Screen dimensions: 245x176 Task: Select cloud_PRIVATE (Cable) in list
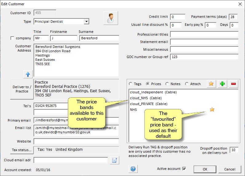coord(148,104)
